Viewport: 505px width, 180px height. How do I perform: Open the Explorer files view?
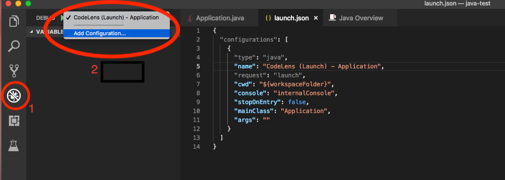pos(14,21)
